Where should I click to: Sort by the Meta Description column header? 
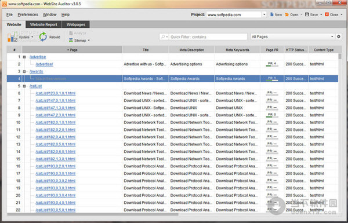tap(191, 50)
